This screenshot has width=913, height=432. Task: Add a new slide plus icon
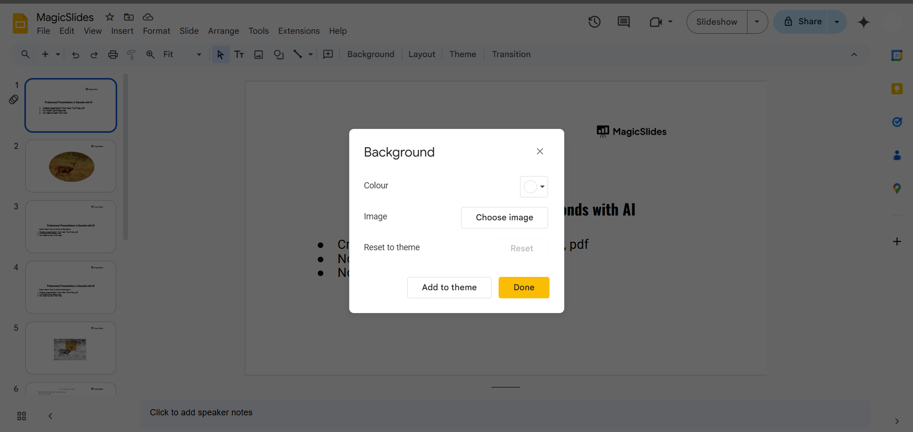click(x=45, y=54)
